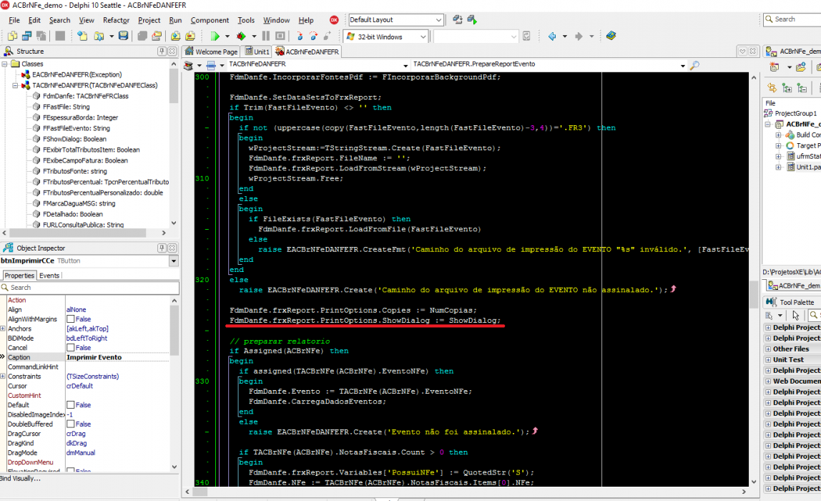821x501 pixels.
Task: Click Save Desktop layout icon
Action: tap(457, 19)
